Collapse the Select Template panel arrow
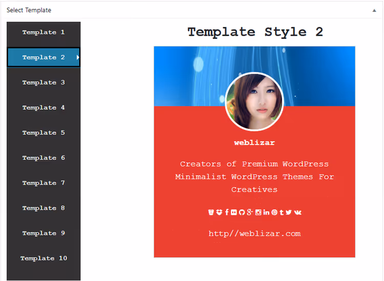This screenshot has width=384, height=281. (374, 10)
